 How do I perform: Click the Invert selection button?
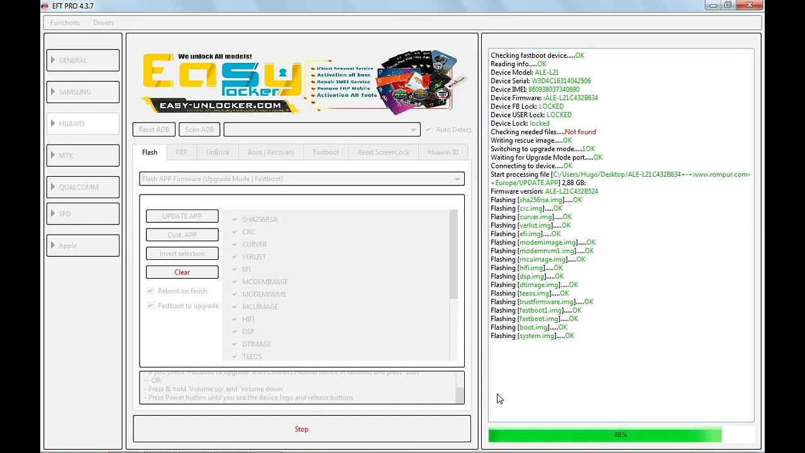(182, 254)
